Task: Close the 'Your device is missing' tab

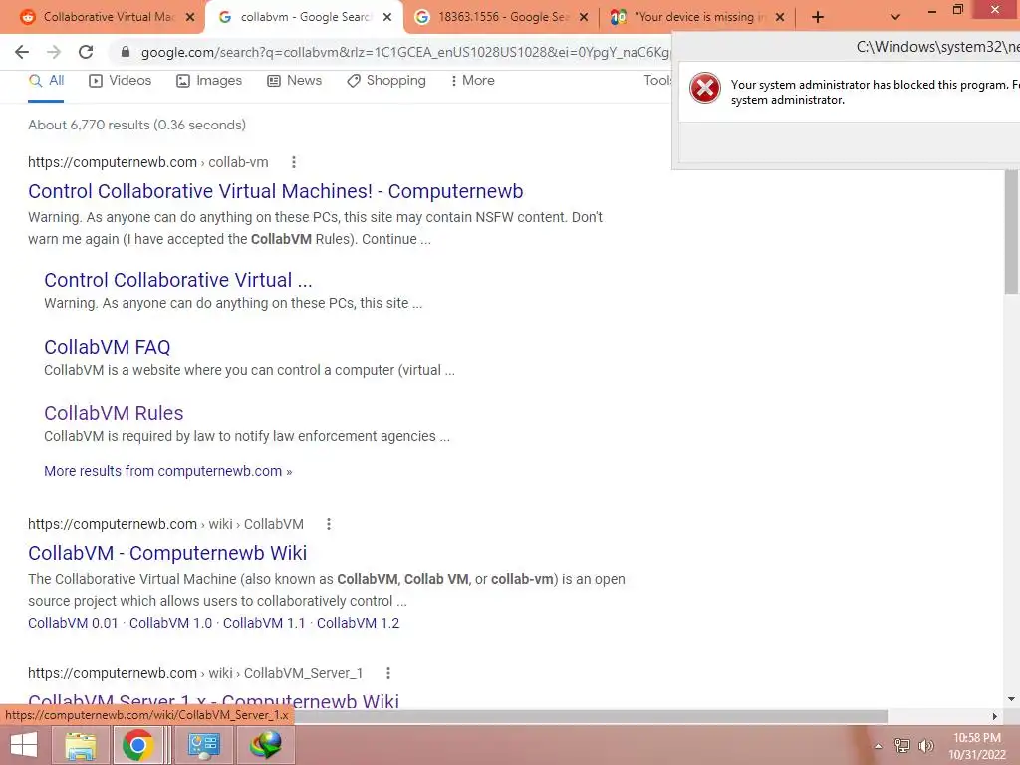Action: [x=780, y=18]
